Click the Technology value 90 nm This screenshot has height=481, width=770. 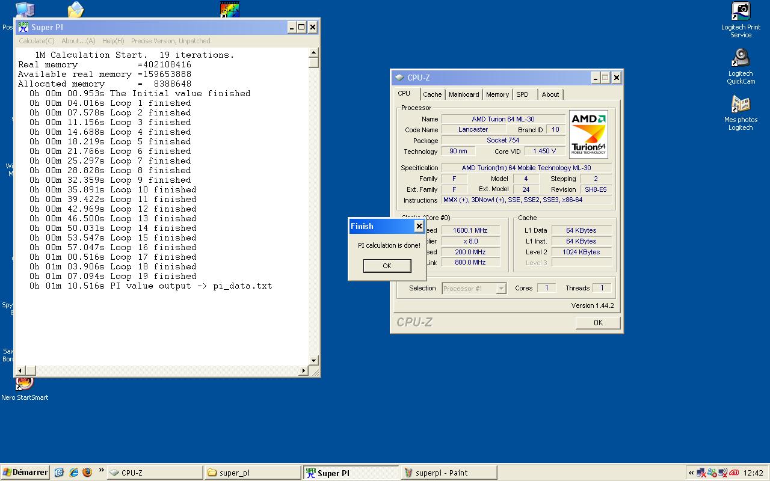458,152
